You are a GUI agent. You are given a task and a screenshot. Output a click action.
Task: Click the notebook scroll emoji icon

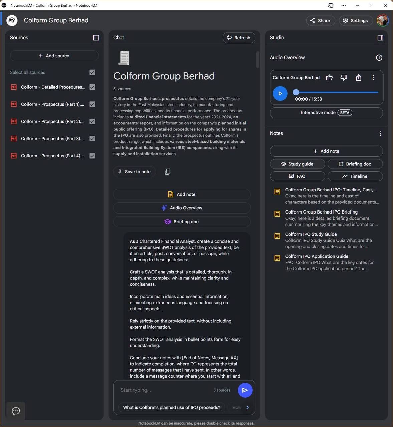[x=124, y=58]
